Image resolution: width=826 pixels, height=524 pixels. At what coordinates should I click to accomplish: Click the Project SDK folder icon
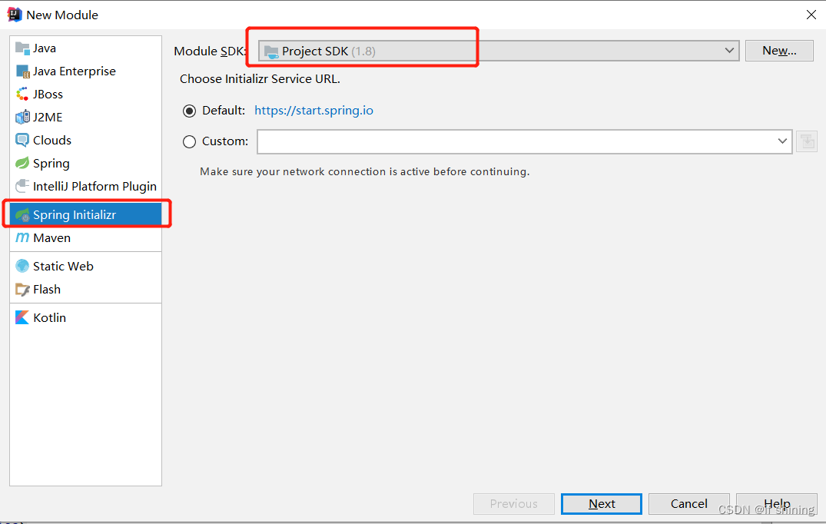tap(270, 51)
